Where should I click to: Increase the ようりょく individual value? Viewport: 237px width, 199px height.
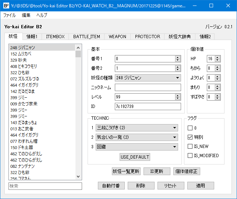(217, 76)
